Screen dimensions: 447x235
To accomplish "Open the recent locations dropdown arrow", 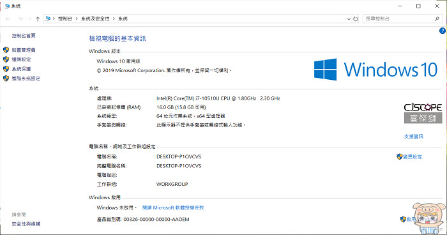I will click(29, 19).
